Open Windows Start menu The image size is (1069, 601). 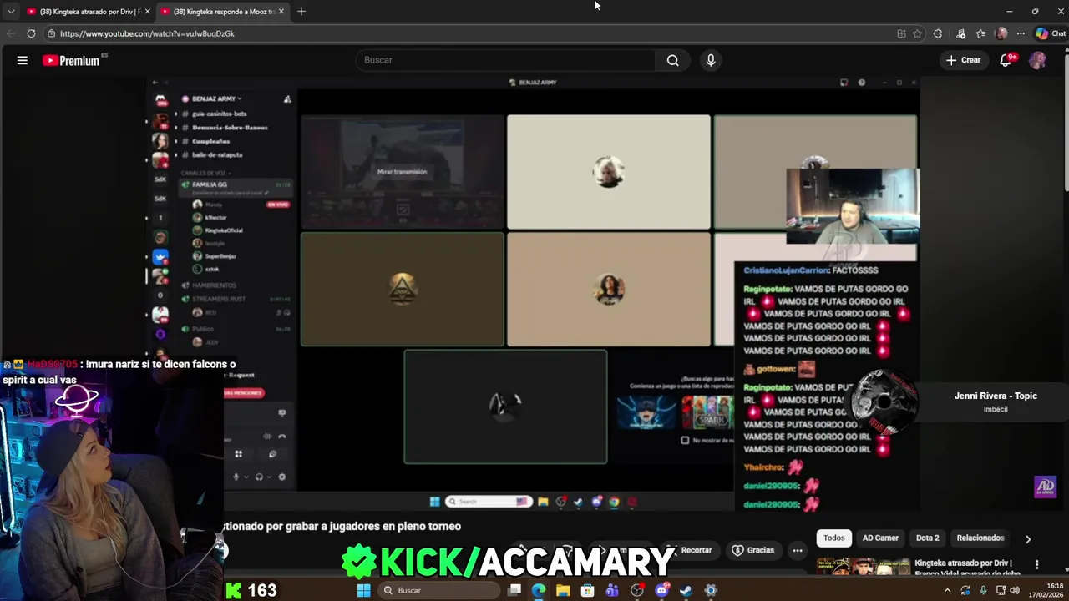pyautogui.click(x=363, y=590)
